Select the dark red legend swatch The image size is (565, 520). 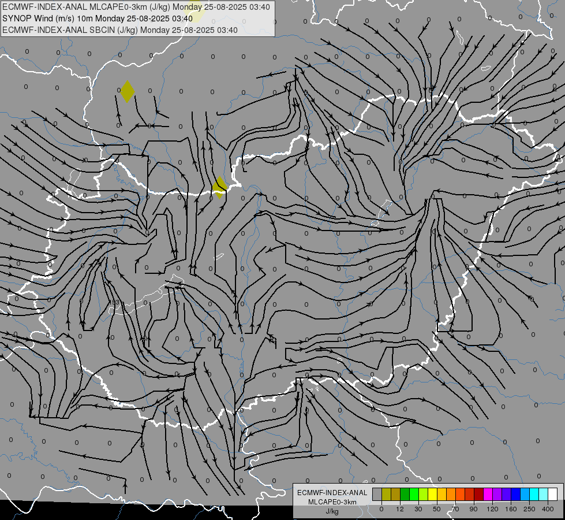click(x=478, y=494)
